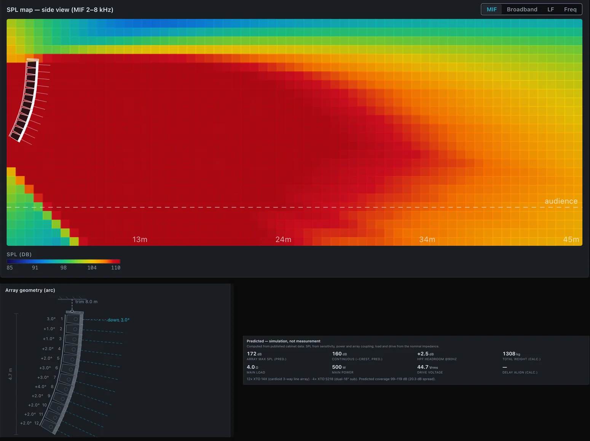Switch to the MIF tab
The width and height of the screenshot is (590, 441).
[491, 10]
